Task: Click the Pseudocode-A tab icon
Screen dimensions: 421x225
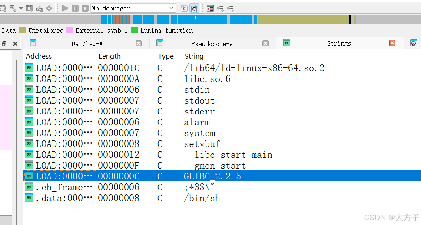Action: click(160, 43)
